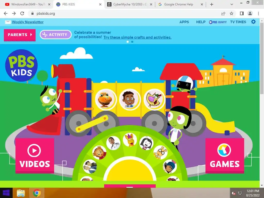The image size is (264, 198).
Task: Choose Donkey Hodie on the show wheel
Action: tap(130, 140)
